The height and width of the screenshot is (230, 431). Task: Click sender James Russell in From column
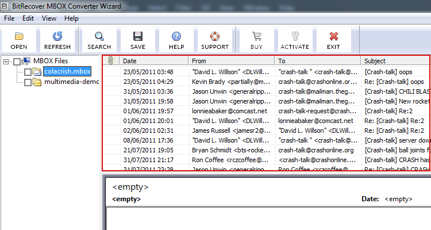point(231,131)
